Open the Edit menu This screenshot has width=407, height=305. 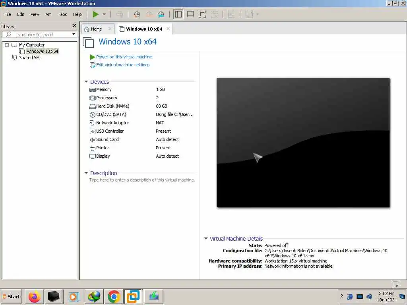[x=21, y=14]
